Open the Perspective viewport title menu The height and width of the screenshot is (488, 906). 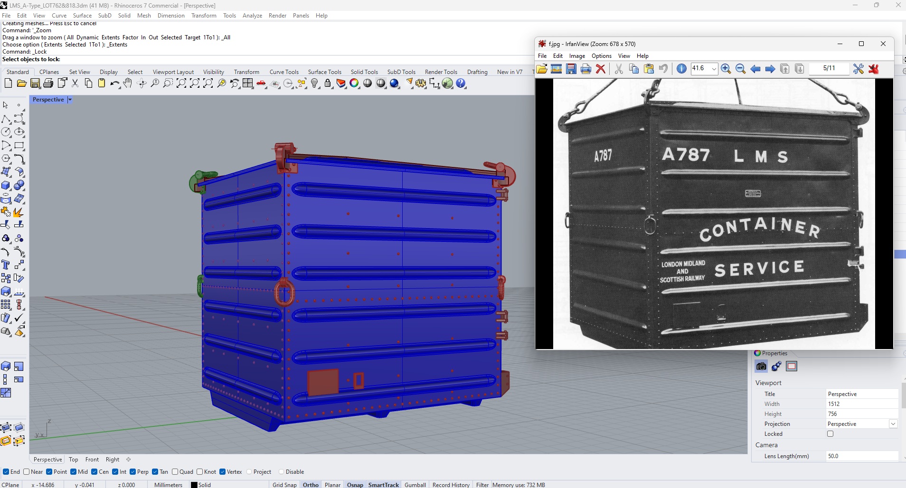tap(69, 100)
